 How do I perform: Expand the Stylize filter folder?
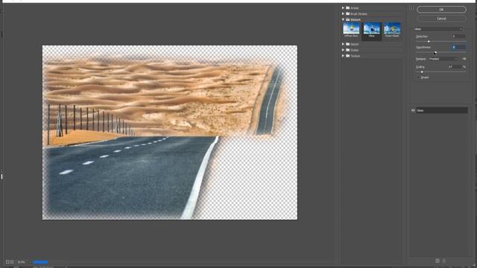pos(343,50)
